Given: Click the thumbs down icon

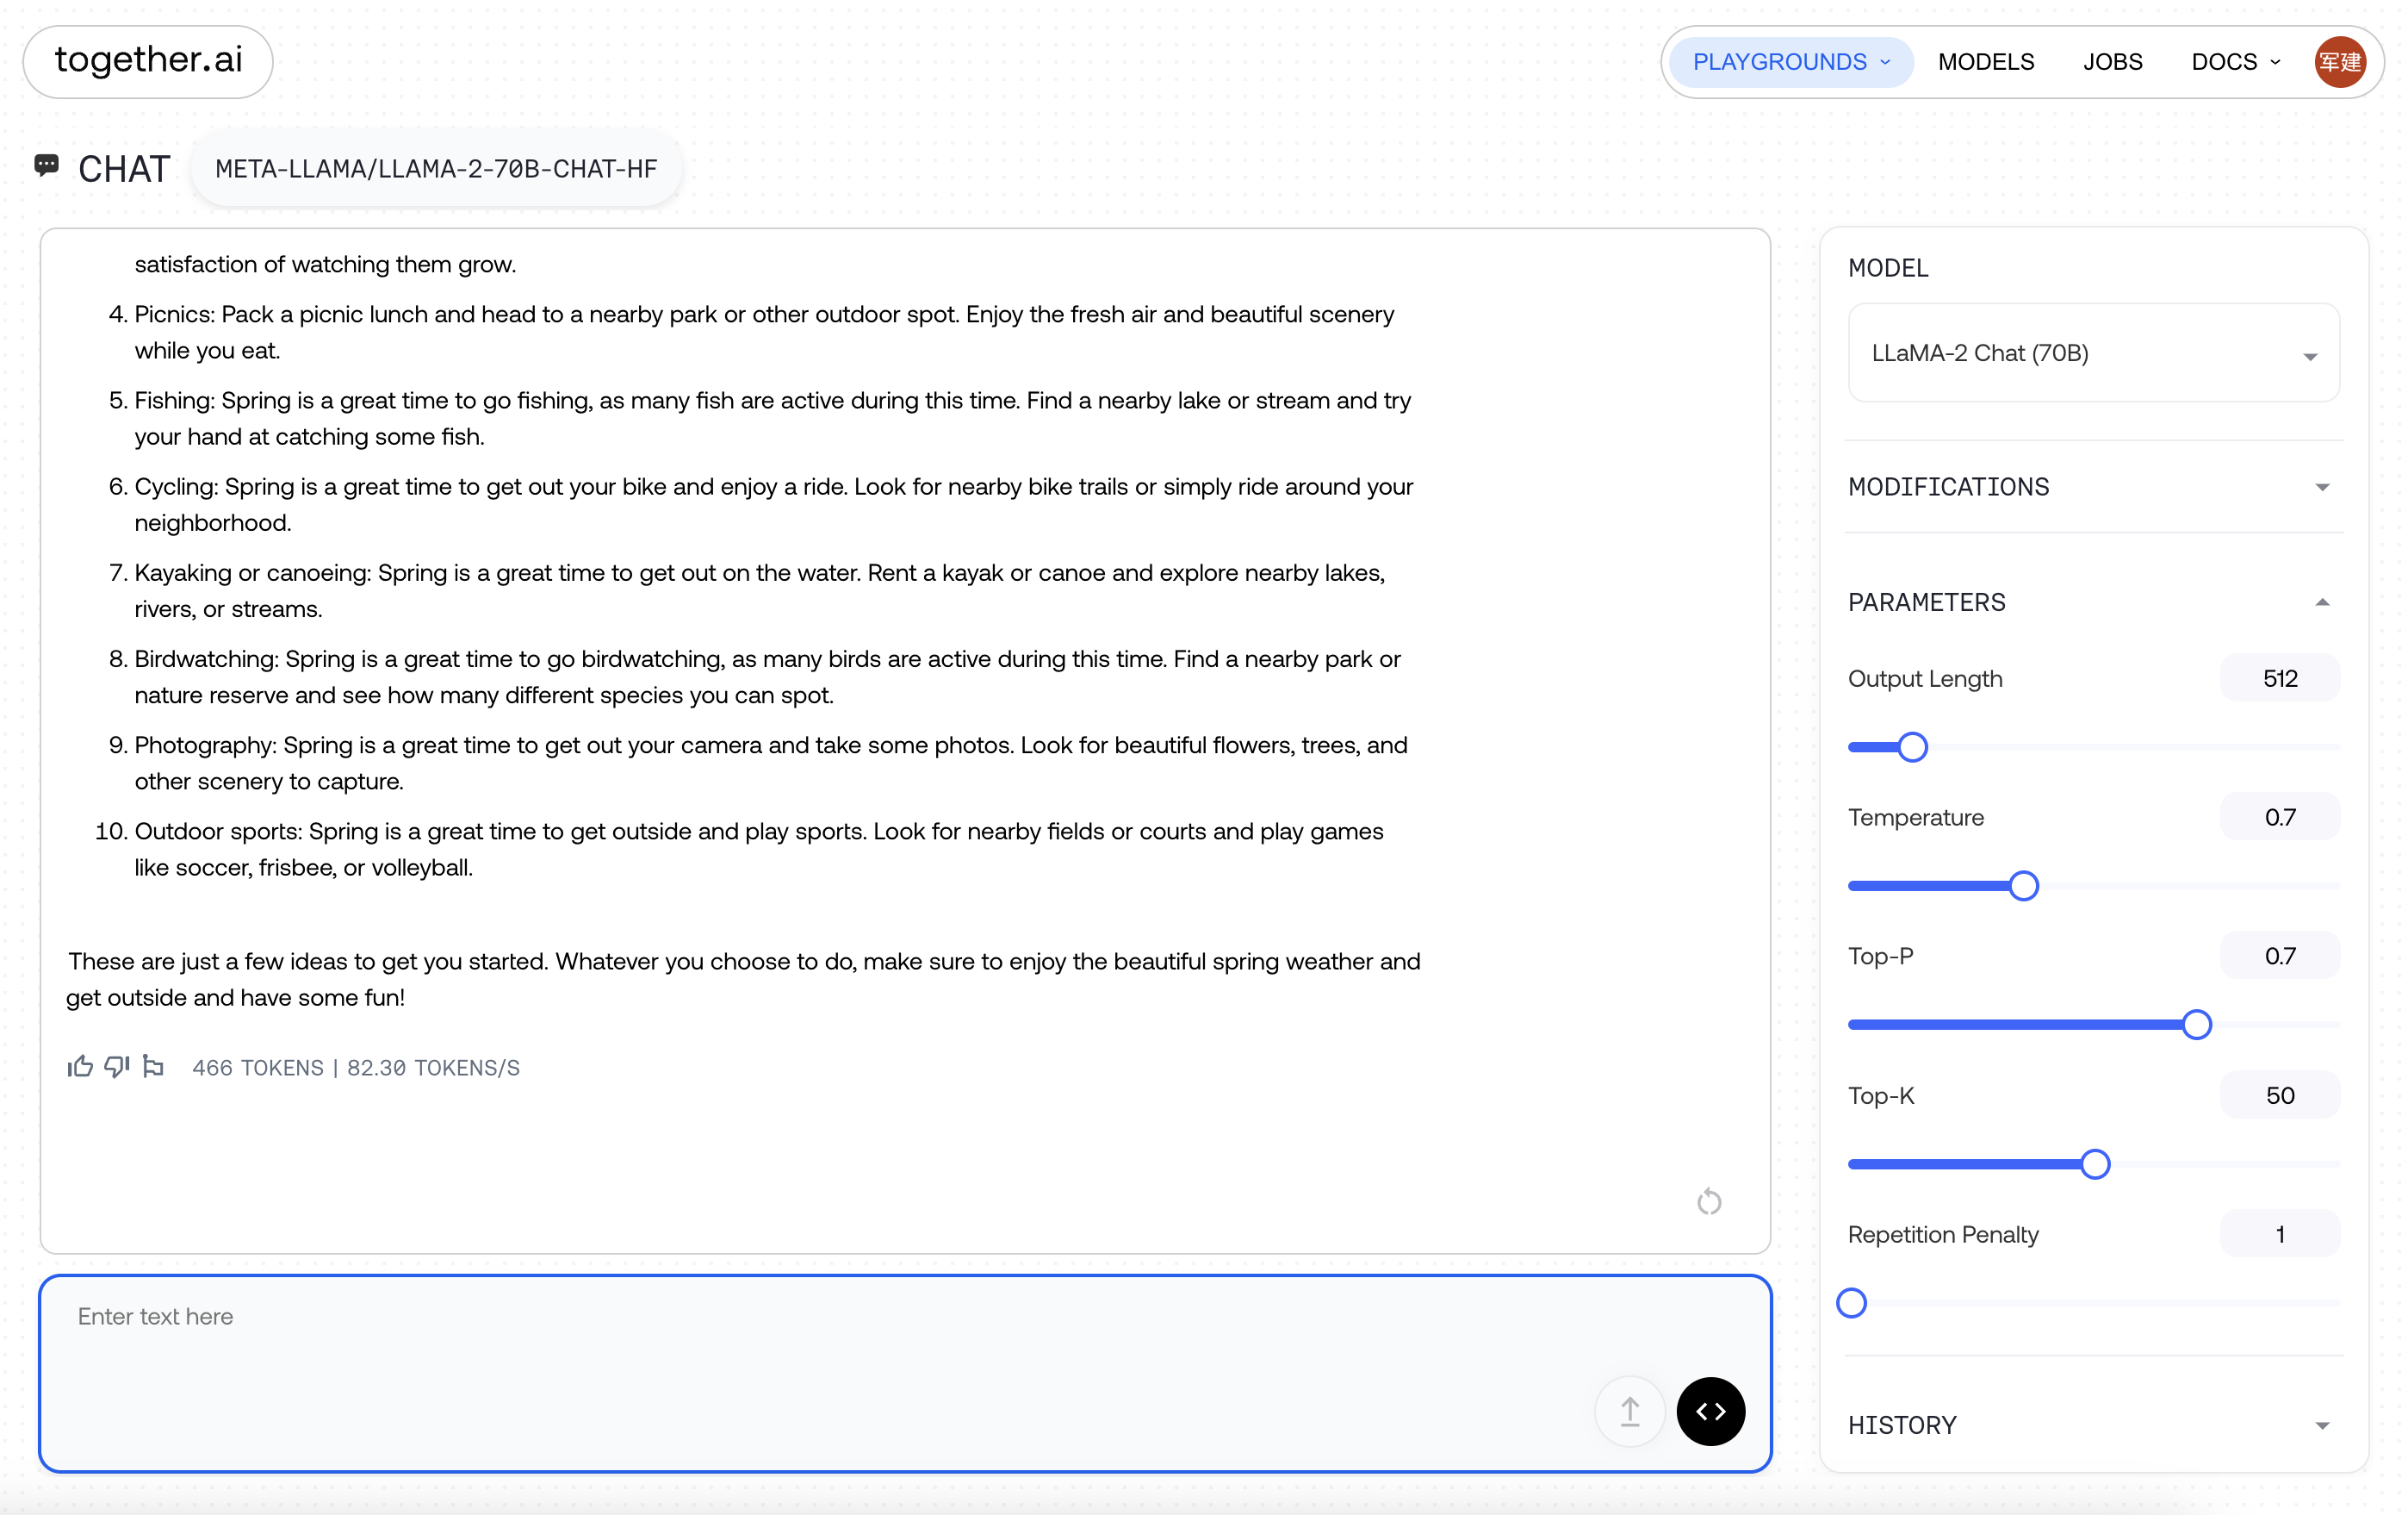Looking at the screenshot, I should coord(117,1067).
